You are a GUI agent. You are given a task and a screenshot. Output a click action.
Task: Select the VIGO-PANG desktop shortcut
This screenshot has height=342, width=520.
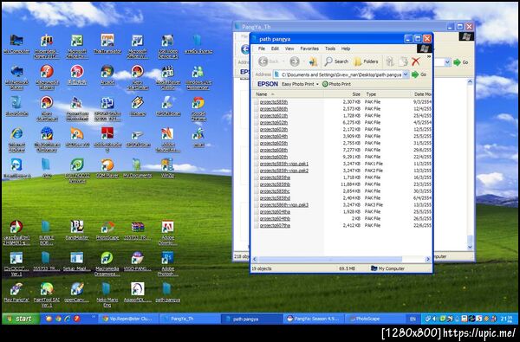[137, 261]
